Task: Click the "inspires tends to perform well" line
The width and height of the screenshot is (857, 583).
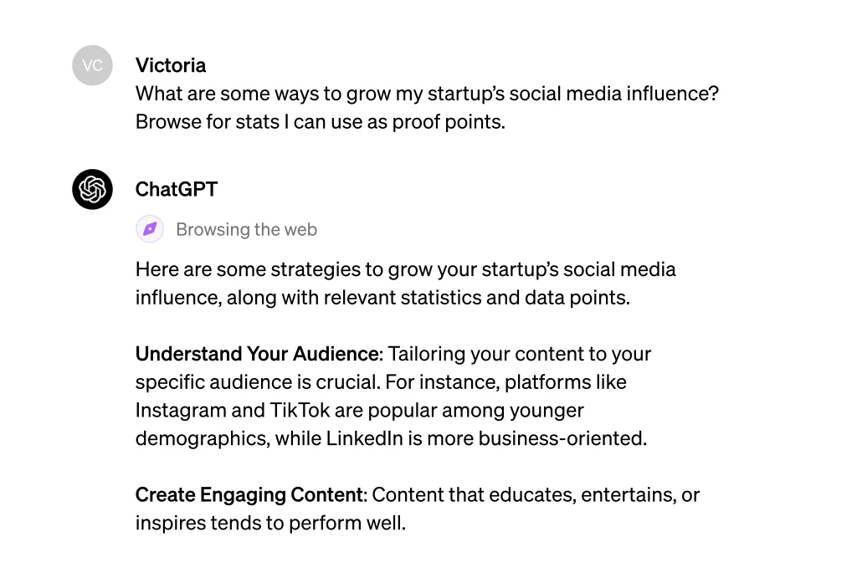Action: (x=270, y=524)
